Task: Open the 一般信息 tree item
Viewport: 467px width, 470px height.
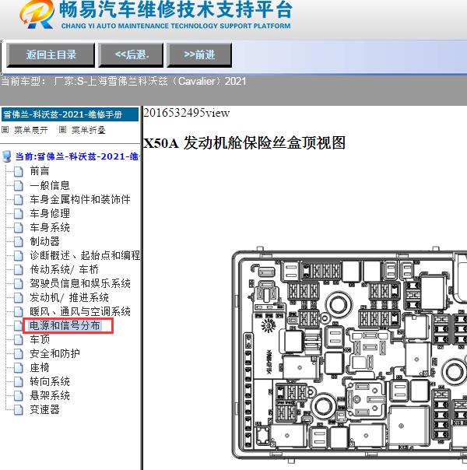Action: (x=50, y=185)
